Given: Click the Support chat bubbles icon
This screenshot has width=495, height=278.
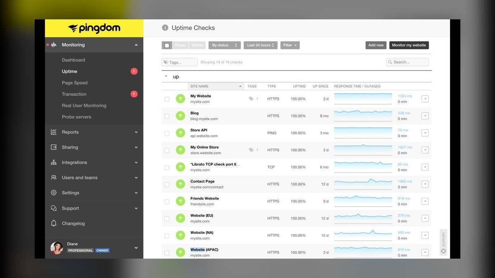Looking at the screenshot, I should (54, 208).
